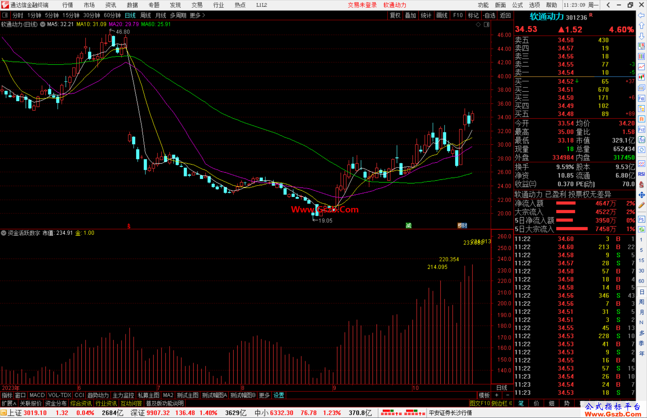Click the circle-in-square sidebar icon
This screenshot has width=647, height=418.
point(641,150)
